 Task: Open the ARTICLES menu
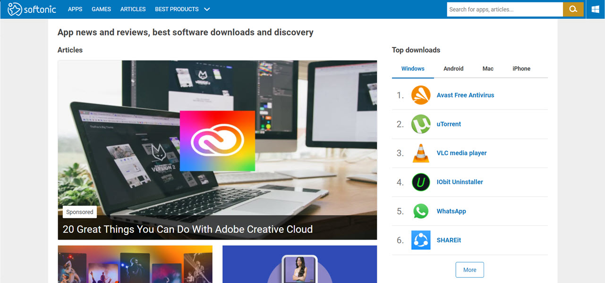point(133,9)
